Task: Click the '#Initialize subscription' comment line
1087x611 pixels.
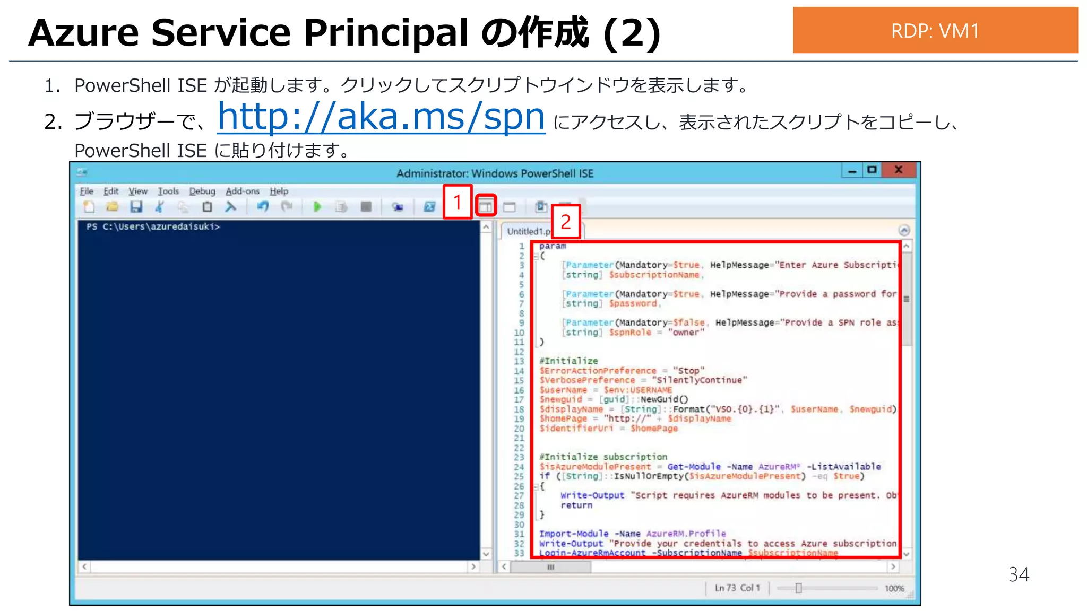Action: [x=603, y=457]
